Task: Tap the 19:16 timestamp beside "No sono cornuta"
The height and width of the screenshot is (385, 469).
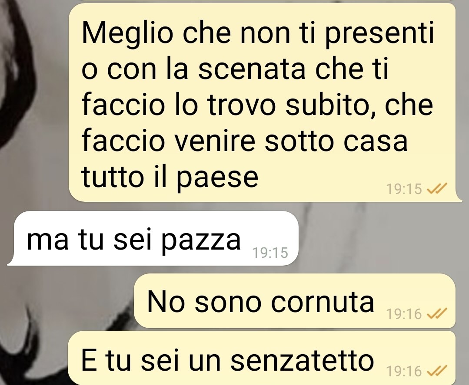Action: (404, 314)
